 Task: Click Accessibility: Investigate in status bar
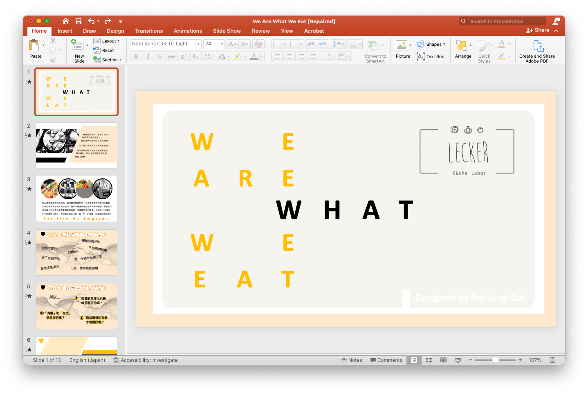[146, 360]
